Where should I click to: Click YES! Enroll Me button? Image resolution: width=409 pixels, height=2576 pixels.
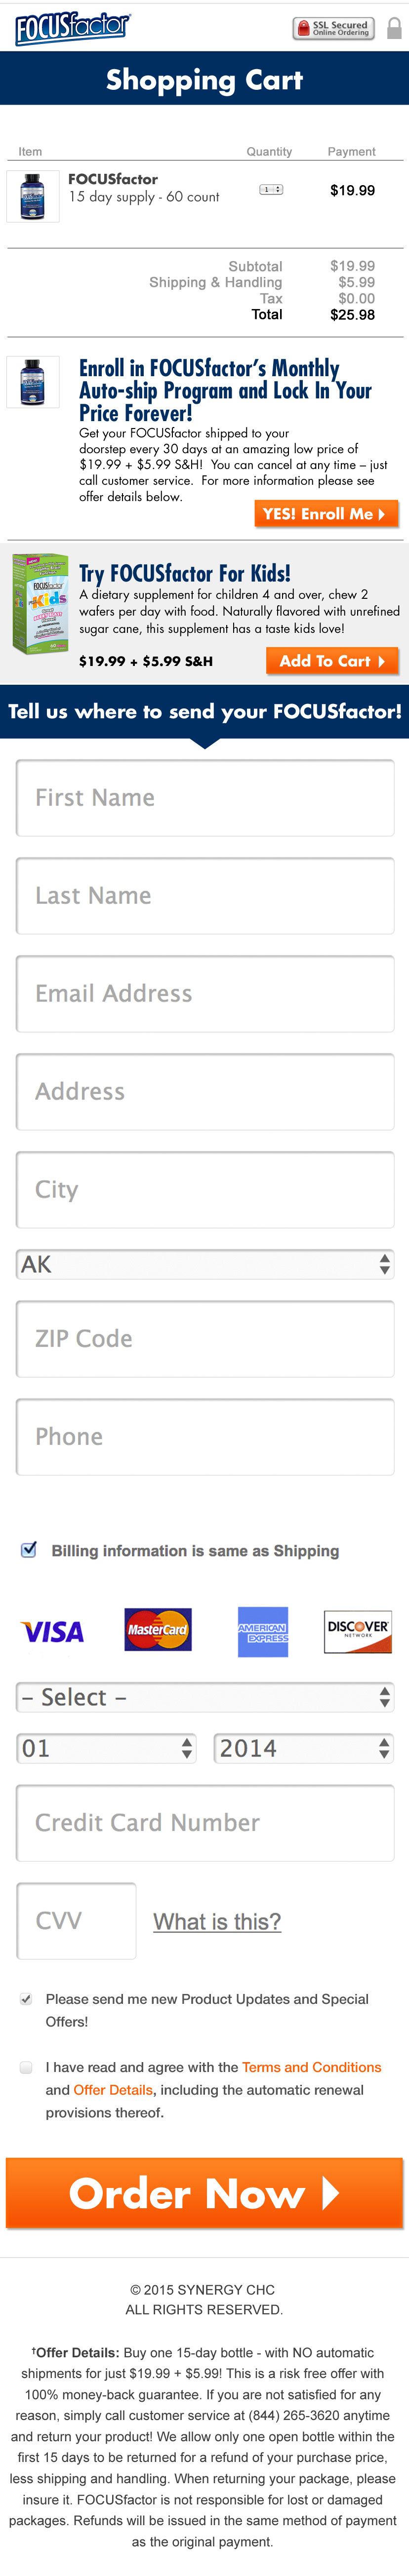click(326, 514)
